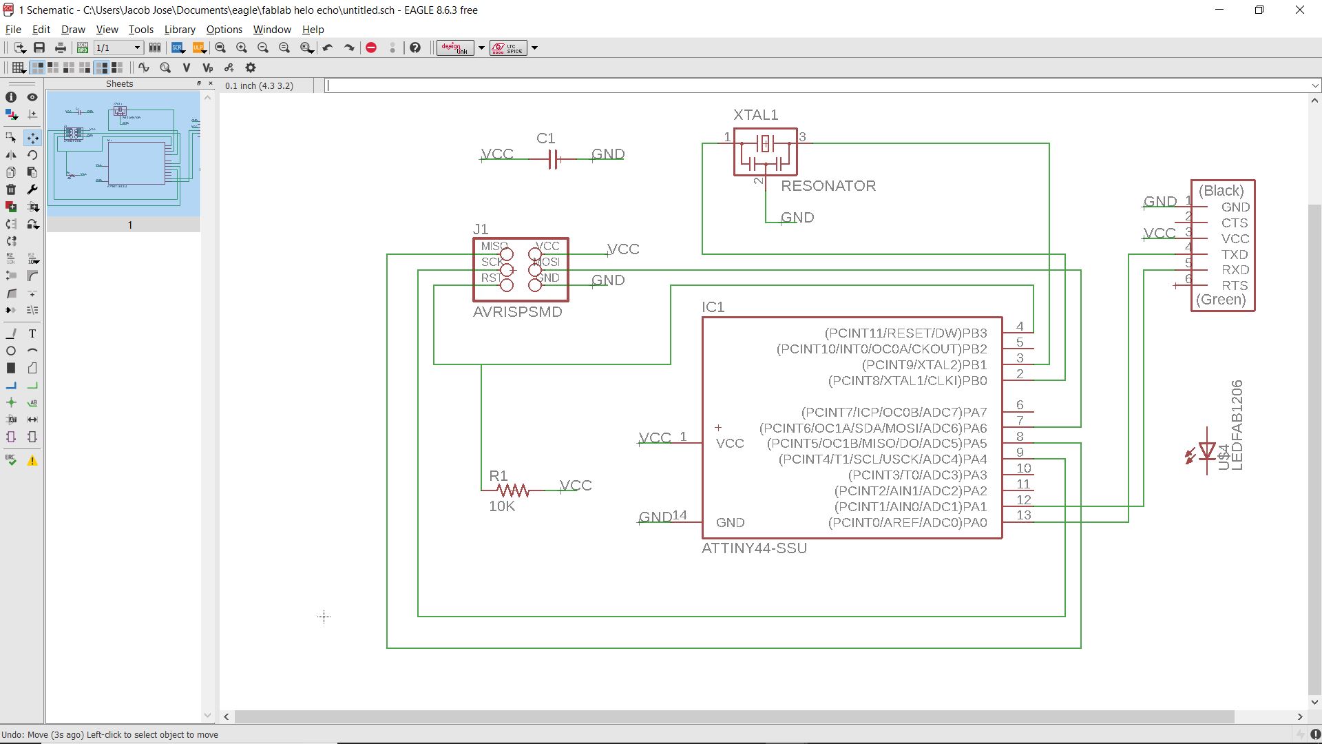Open the Library menu
This screenshot has width=1322, height=744.
[x=180, y=30]
